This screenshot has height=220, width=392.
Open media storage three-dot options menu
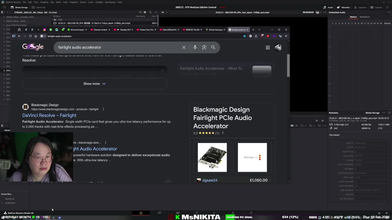point(155,12)
